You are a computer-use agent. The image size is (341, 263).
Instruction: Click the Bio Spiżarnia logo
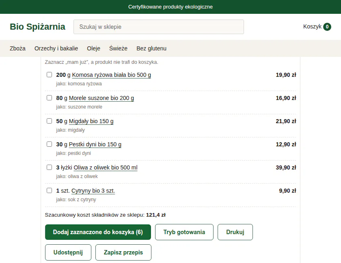click(37, 27)
